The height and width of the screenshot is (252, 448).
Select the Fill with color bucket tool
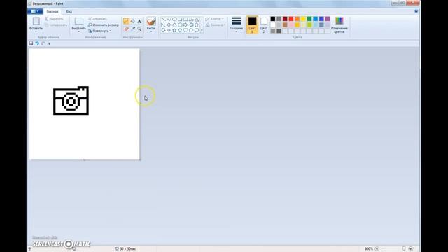132,21
